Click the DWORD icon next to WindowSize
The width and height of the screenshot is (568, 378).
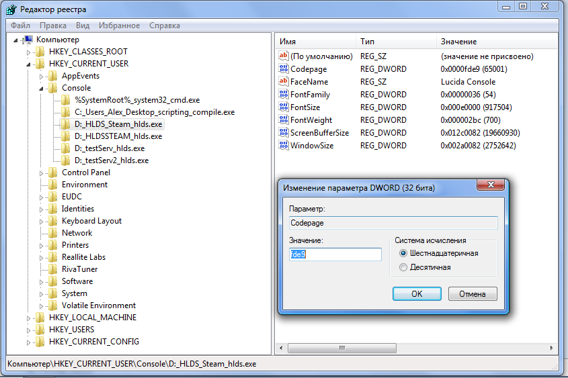(284, 145)
